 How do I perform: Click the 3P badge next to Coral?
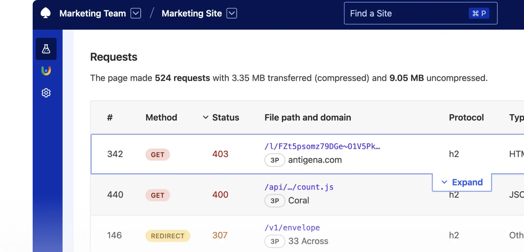(x=275, y=201)
